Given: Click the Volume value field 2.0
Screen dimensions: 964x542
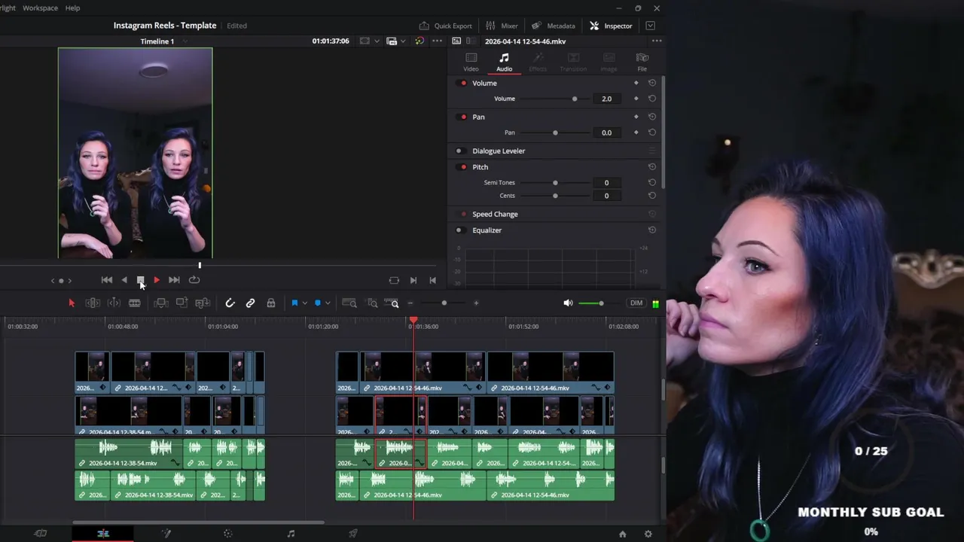Looking at the screenshot, I should tap(606, 99).
